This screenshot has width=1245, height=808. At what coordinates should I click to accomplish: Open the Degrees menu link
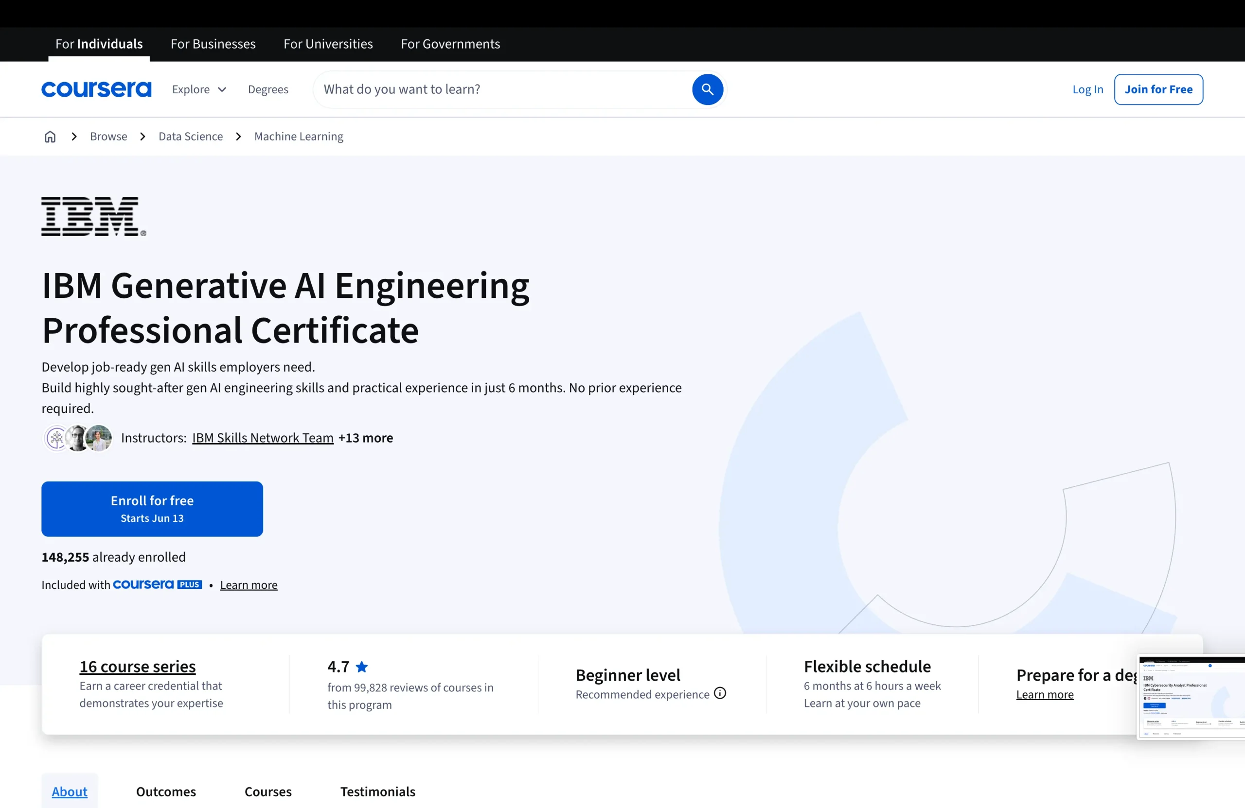click(268, 89)
